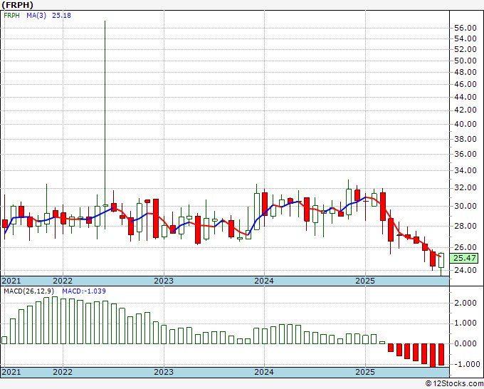Click the 2024 label on MACD axis
The image size is (484, 389).
tap(264, 372)
